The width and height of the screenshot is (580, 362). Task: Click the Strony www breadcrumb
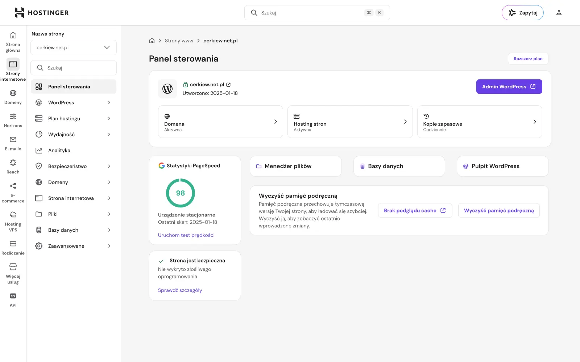(x=179, y=41)
